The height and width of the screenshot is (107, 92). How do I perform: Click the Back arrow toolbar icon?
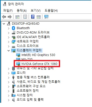coord(4,17)
